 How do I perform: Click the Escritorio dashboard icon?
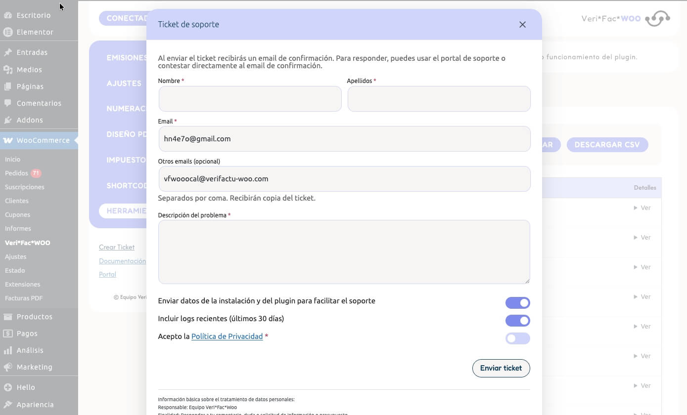[x=7, y=15]
